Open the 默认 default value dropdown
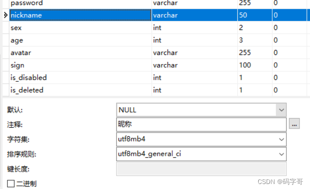Screen dimensions: 310x189 pyautogui.click(x=281, y=110)
